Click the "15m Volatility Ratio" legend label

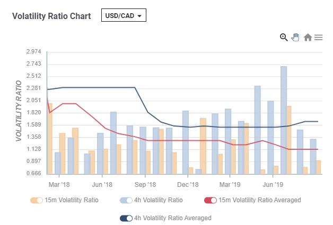(x=72, y=200)
